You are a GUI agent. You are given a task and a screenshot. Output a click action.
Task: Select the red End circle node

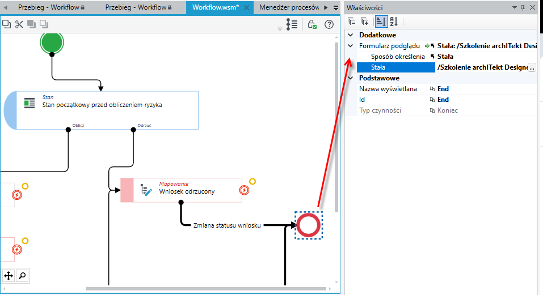click(309, 225)
